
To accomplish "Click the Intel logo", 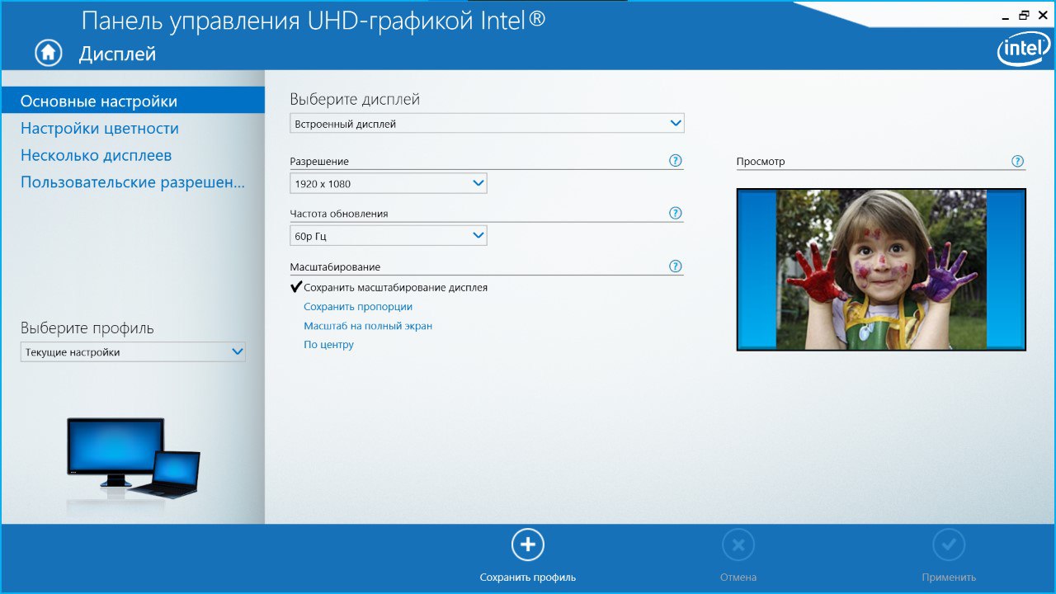I will coord(1024,50).
